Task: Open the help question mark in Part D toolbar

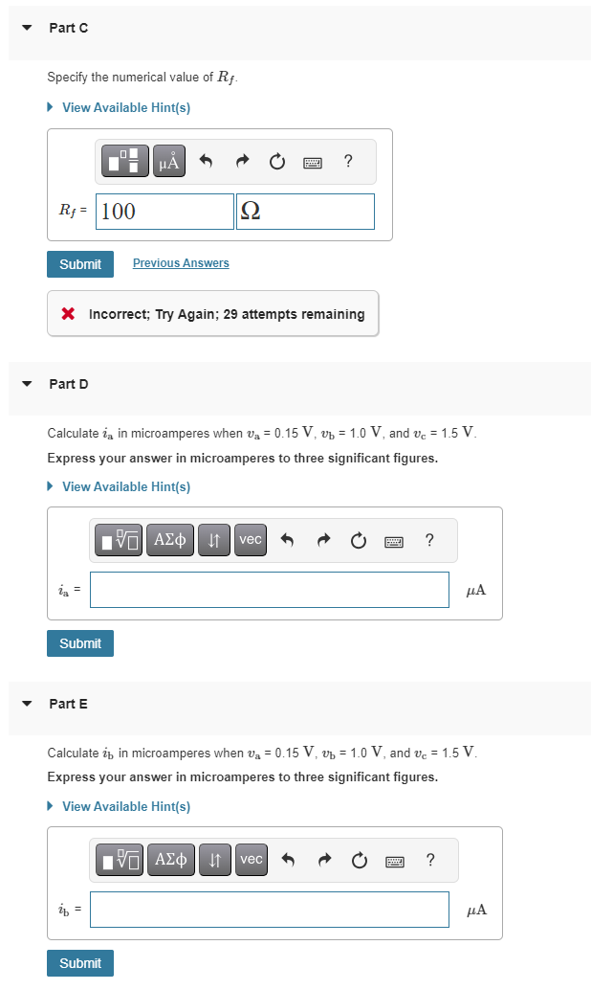Action: 429,539
